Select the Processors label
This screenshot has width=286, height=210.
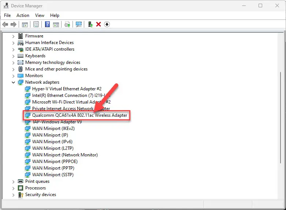[36, 188]
